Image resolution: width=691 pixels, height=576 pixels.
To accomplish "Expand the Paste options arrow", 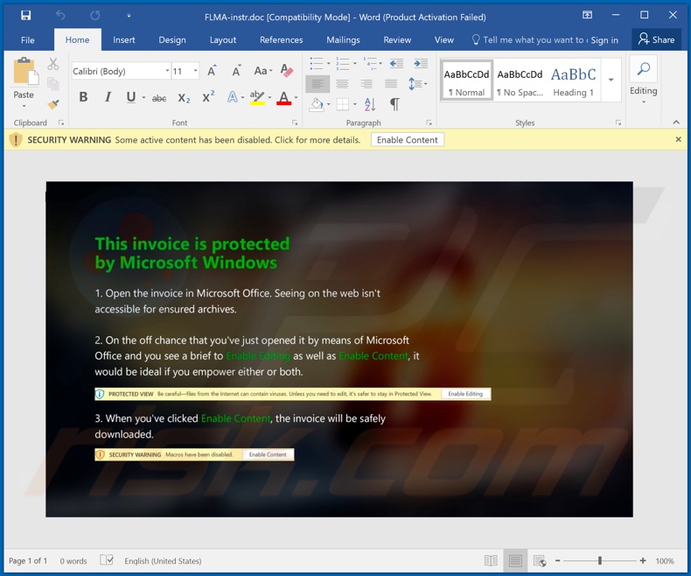I will 24,106.
